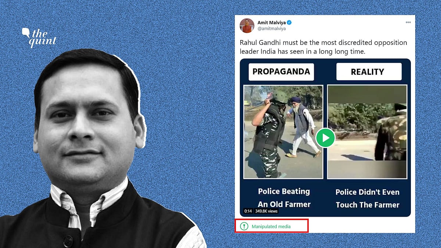The height and width of the screenshot is (248, 441).
Task: Click 'Police Didn't Even Touch The Farmer' caption
Action: [x=367, y=198]
